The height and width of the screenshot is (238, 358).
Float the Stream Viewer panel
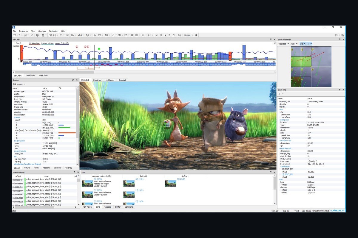(74, 172)
